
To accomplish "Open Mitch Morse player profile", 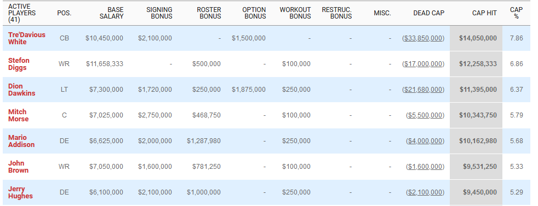I will pyautogui.click(x=19, y=115).
